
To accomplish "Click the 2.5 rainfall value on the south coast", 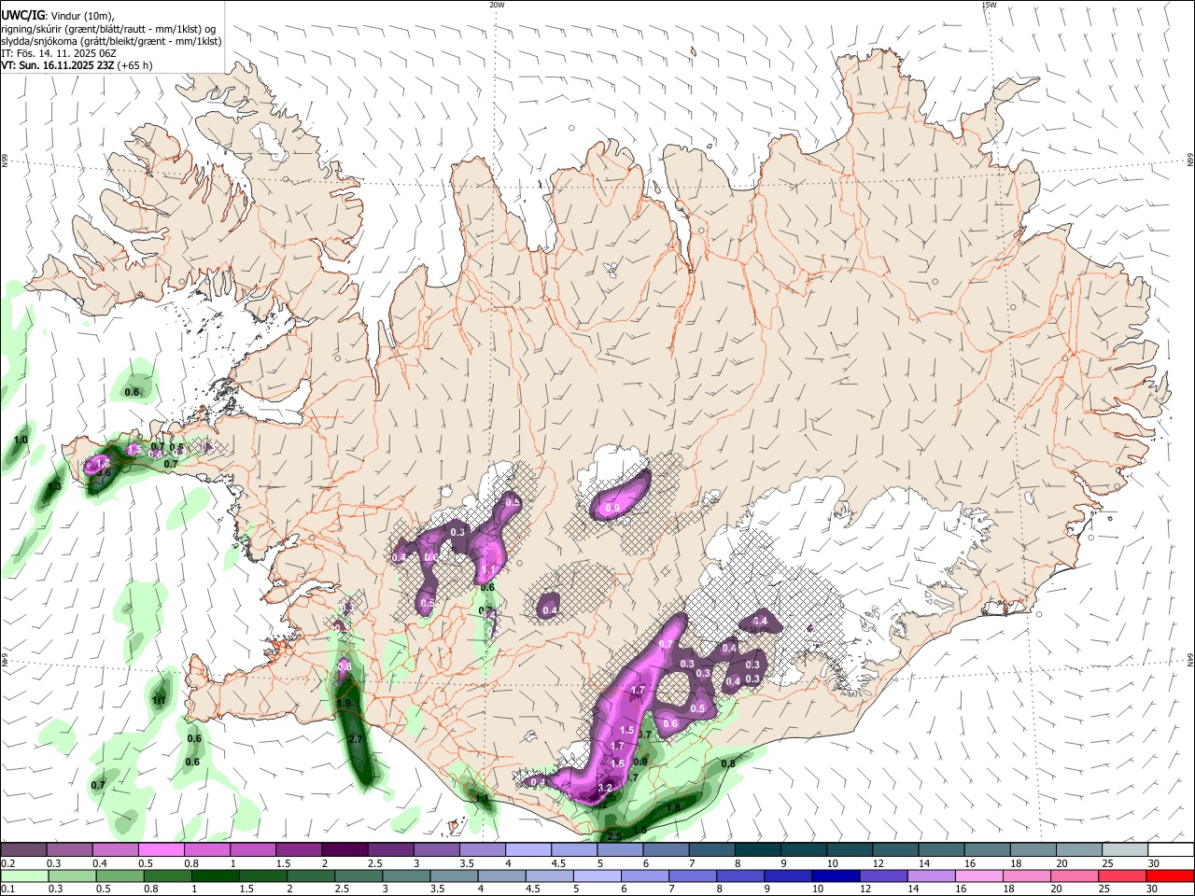I will (614, 837).
